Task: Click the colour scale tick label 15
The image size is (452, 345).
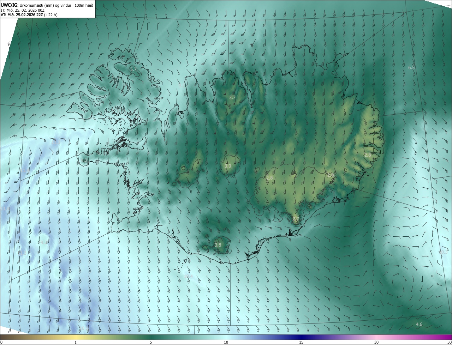Action: 301,342
